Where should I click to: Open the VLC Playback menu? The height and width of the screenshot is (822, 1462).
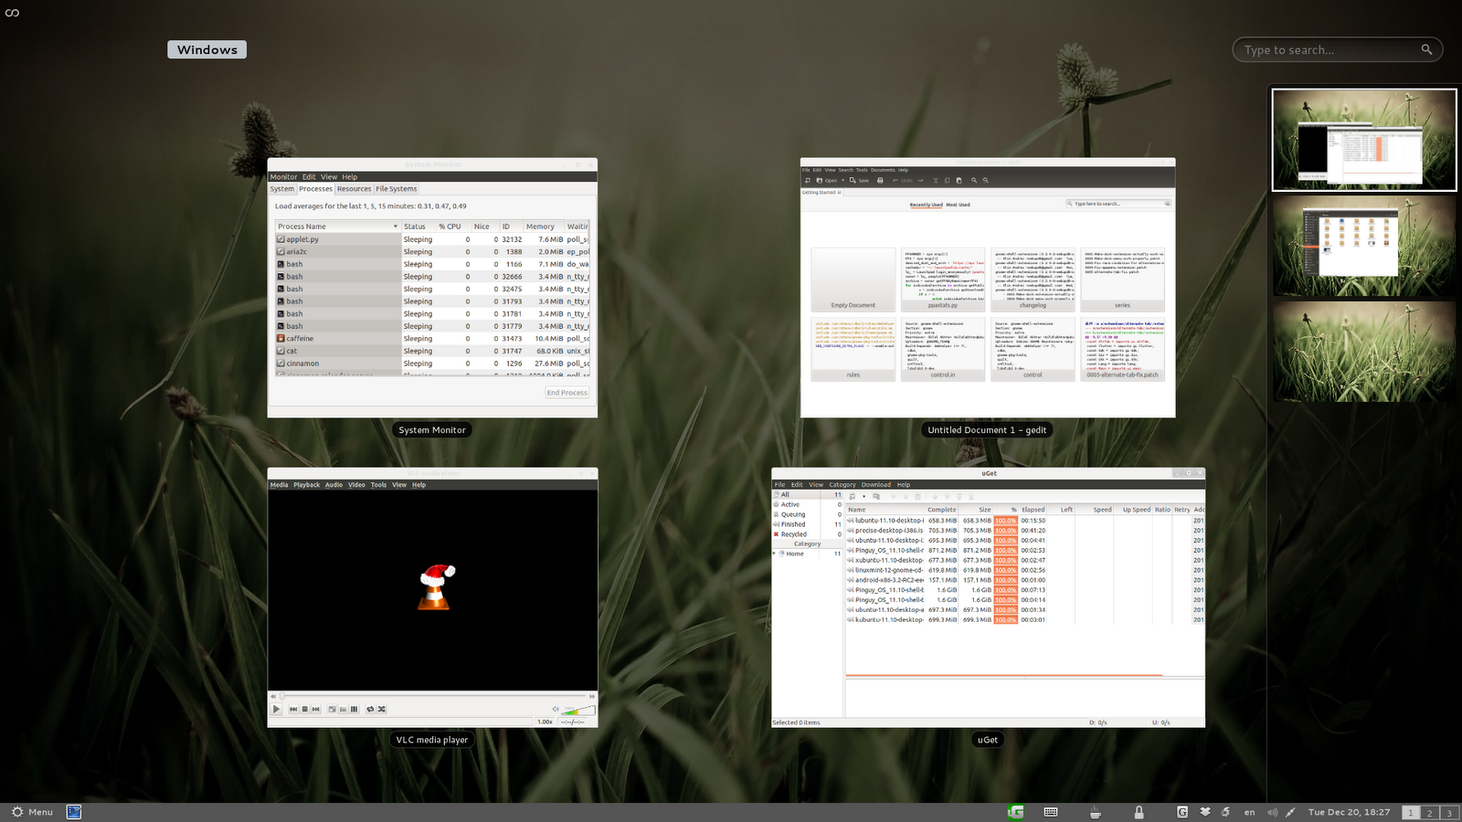point(306,485)
